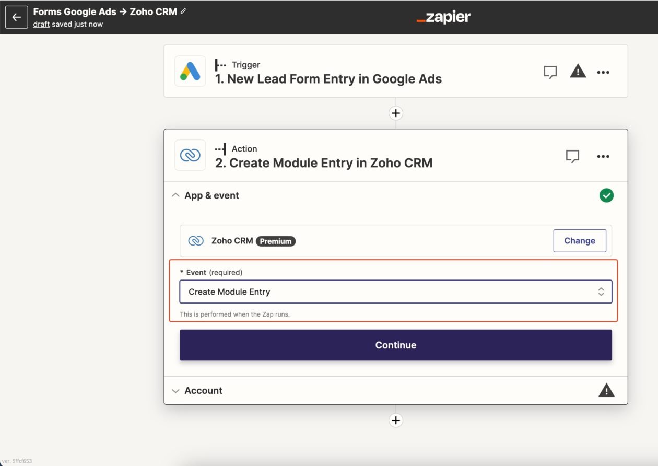Add a step below the action
The width and height of the screenshot is (658, 466).
click(x=396, y=420)
